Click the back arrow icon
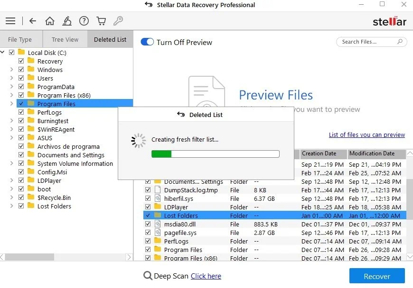The height and width of the screenshot is (288, 413). [x=32, y=21]
